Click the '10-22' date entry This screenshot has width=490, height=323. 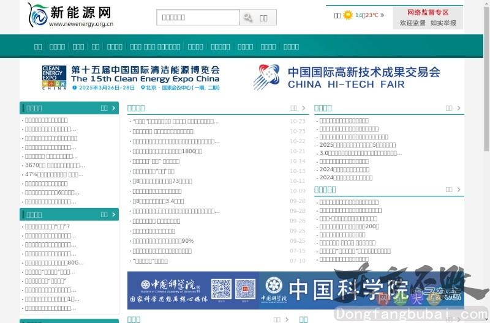click(298, 141)
